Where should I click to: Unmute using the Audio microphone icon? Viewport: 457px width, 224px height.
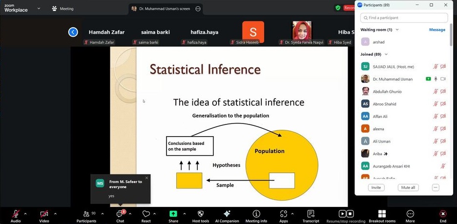point(16,214)
